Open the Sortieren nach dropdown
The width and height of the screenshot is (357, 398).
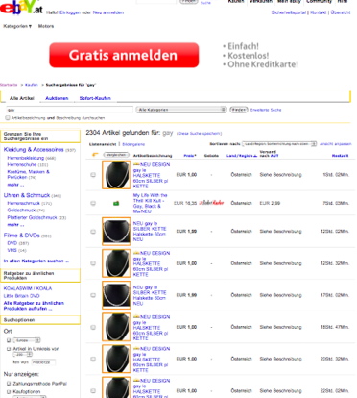[x=279, y=144]
